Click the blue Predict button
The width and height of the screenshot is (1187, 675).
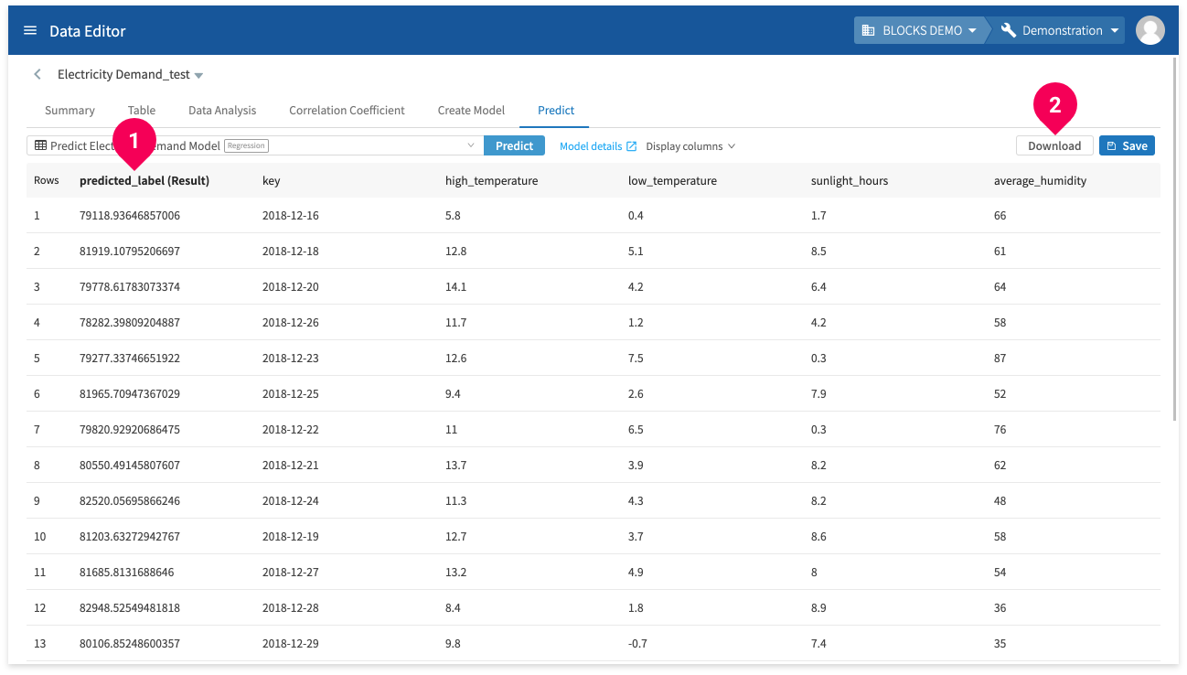(x=514, y=145)
